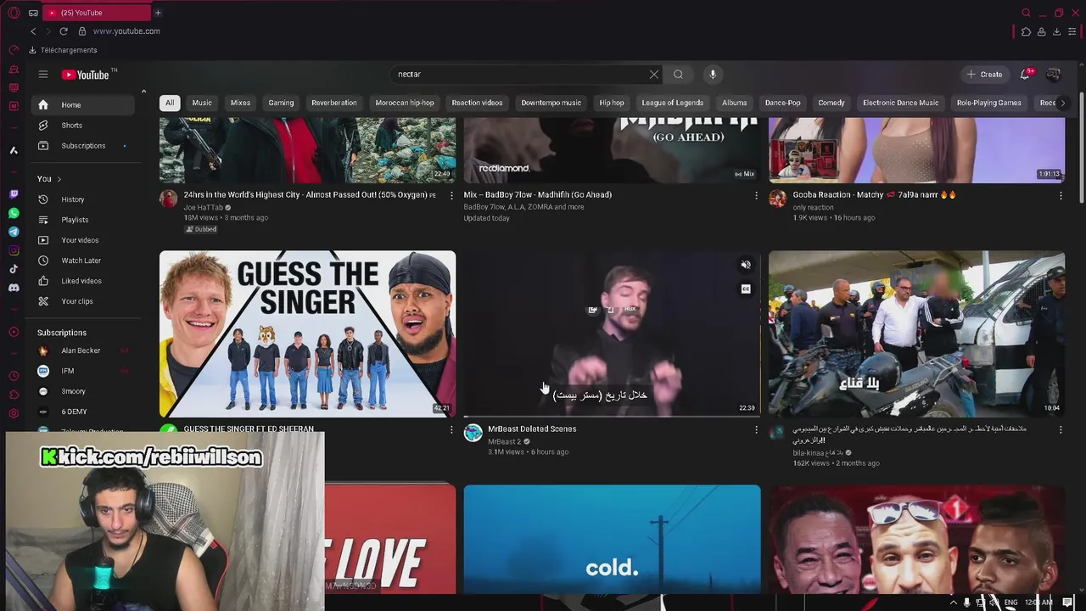Open a new browser tab
Viewport: 1086px width, 611px height.
coord(157,13)
